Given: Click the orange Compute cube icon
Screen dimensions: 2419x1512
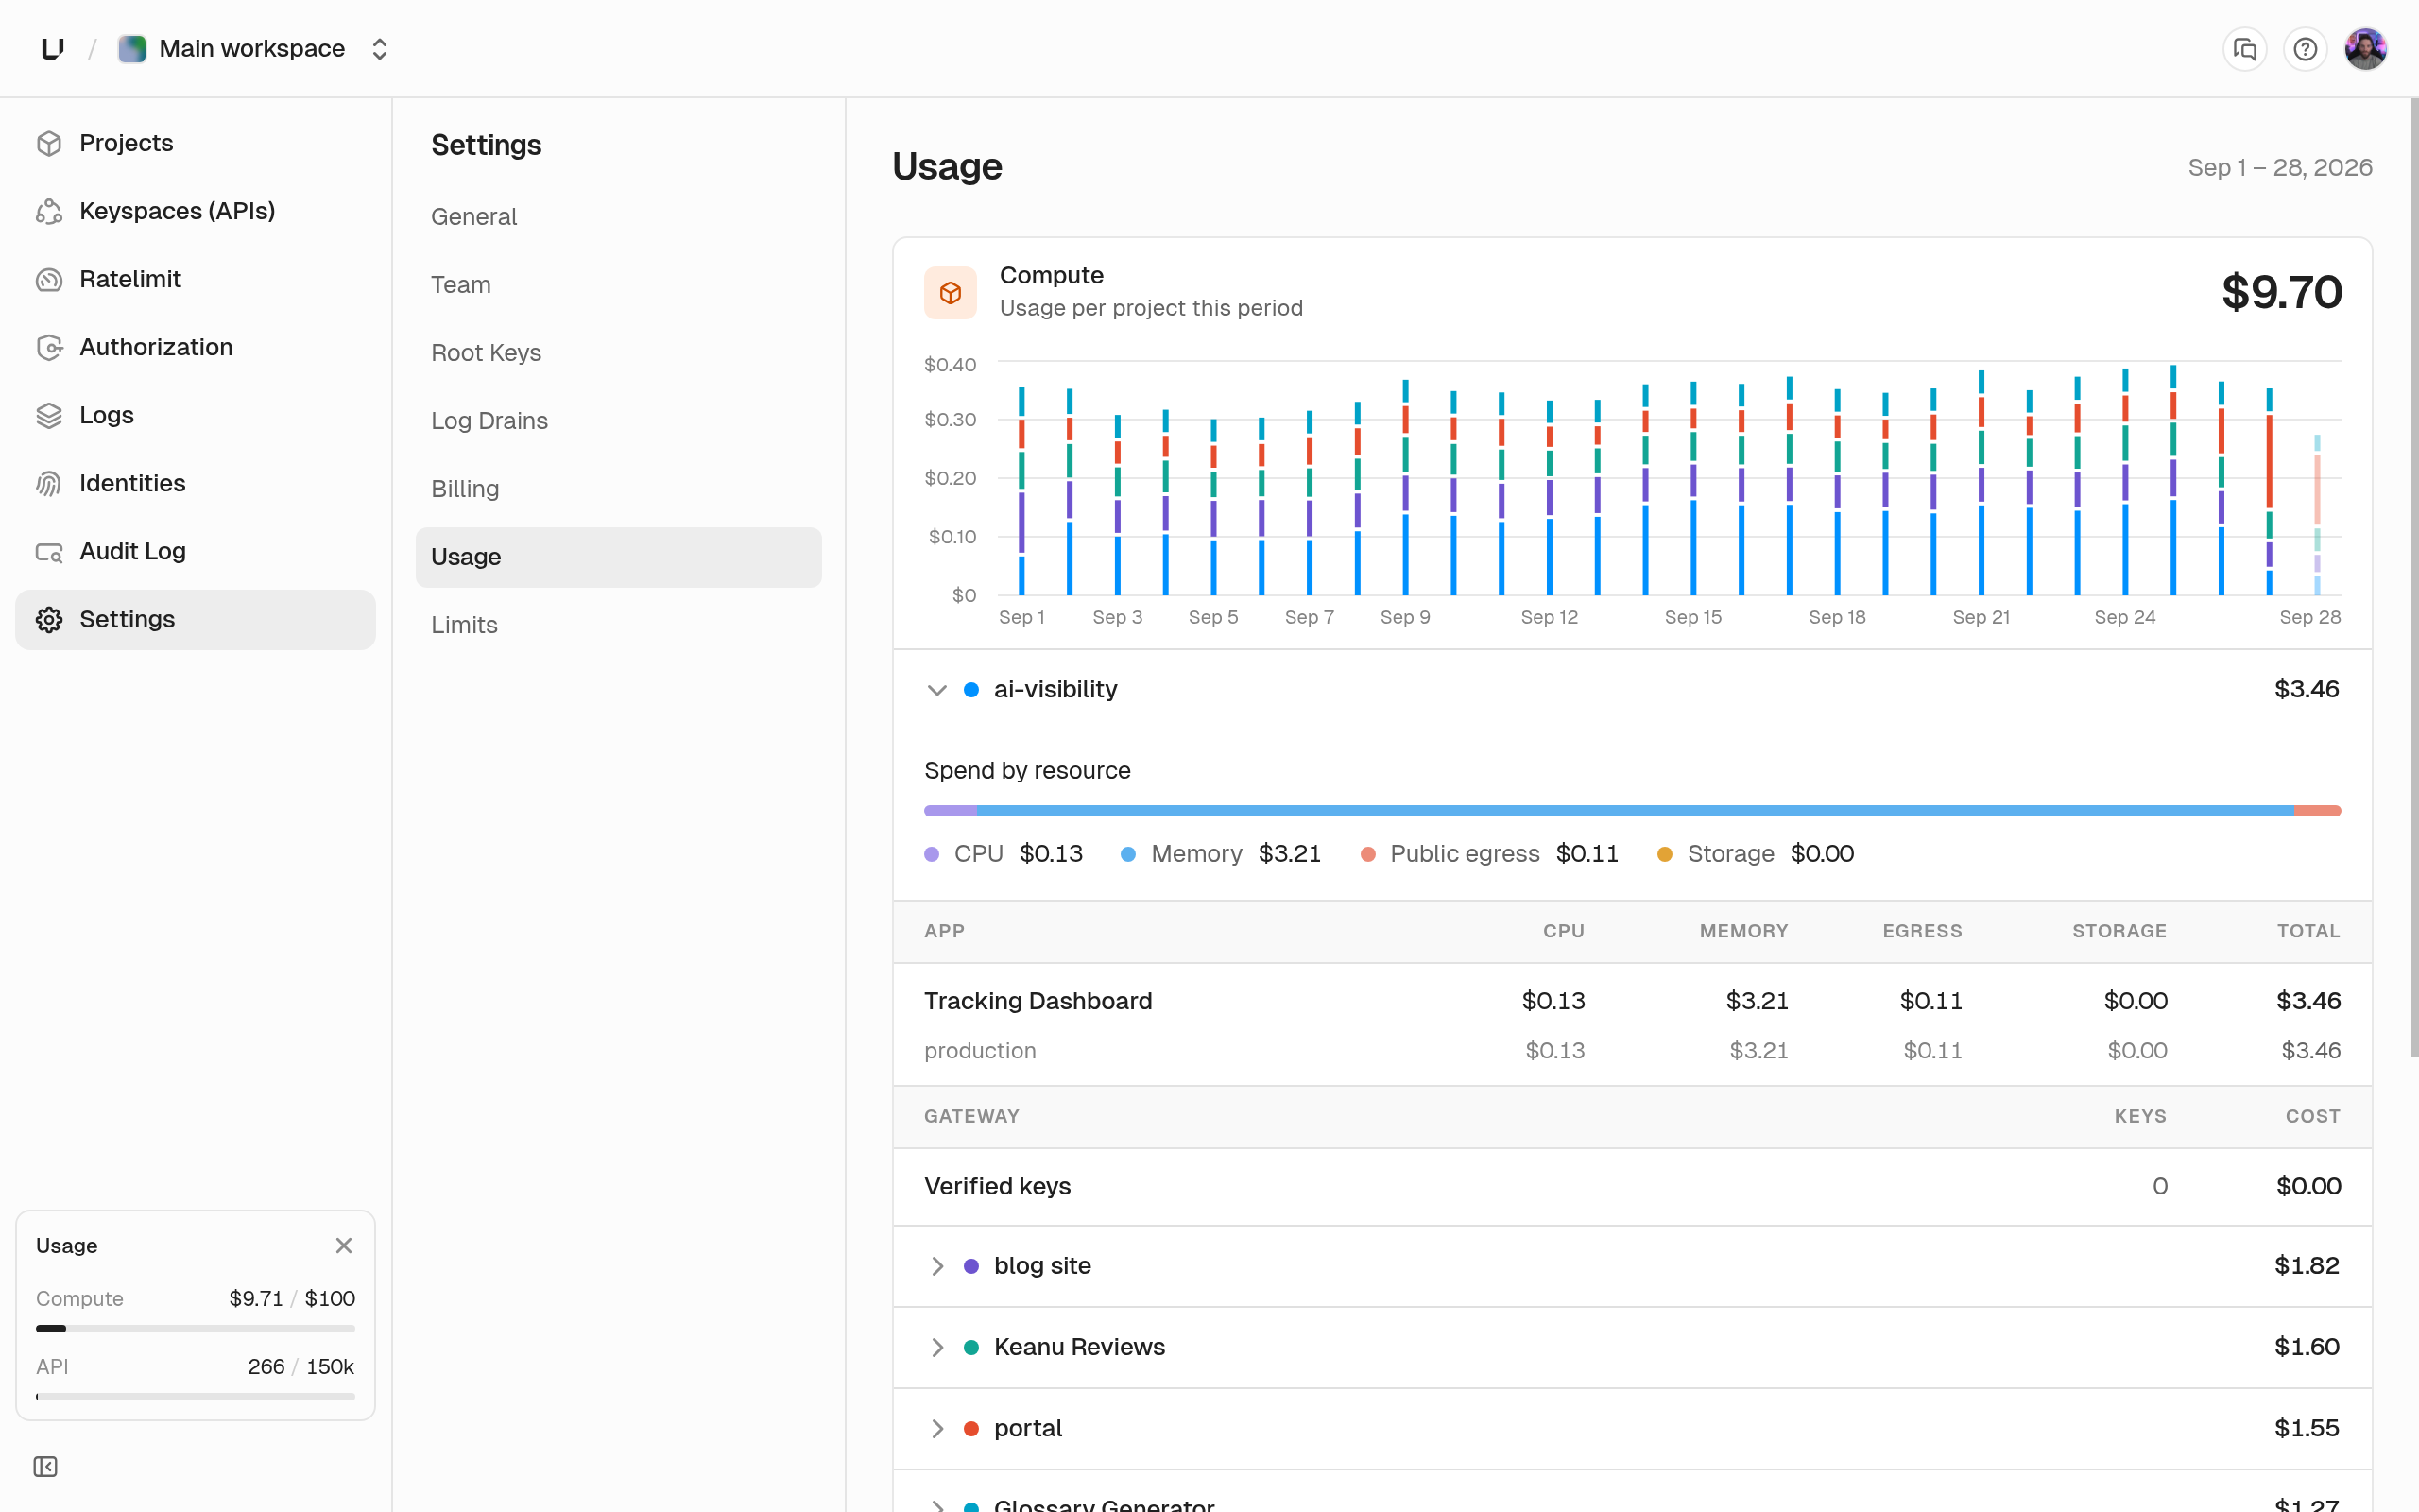Looking at the screenshot, I should pyautogui.click(x=950, y=292).
